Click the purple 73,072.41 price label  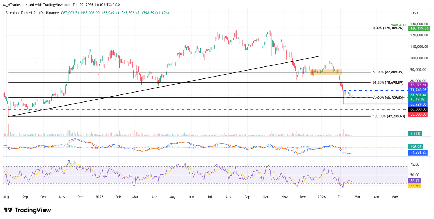click(x=418, y=85)
